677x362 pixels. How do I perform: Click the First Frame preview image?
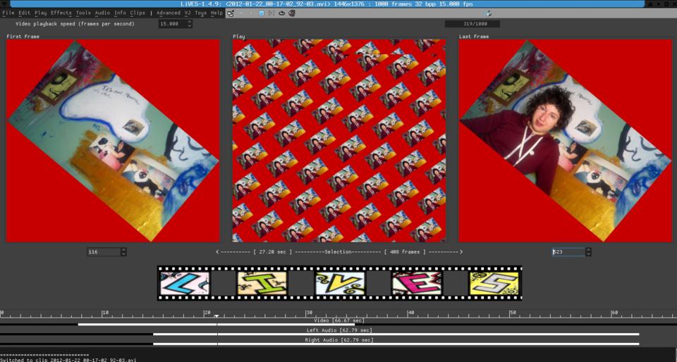(x=113, y=141)
